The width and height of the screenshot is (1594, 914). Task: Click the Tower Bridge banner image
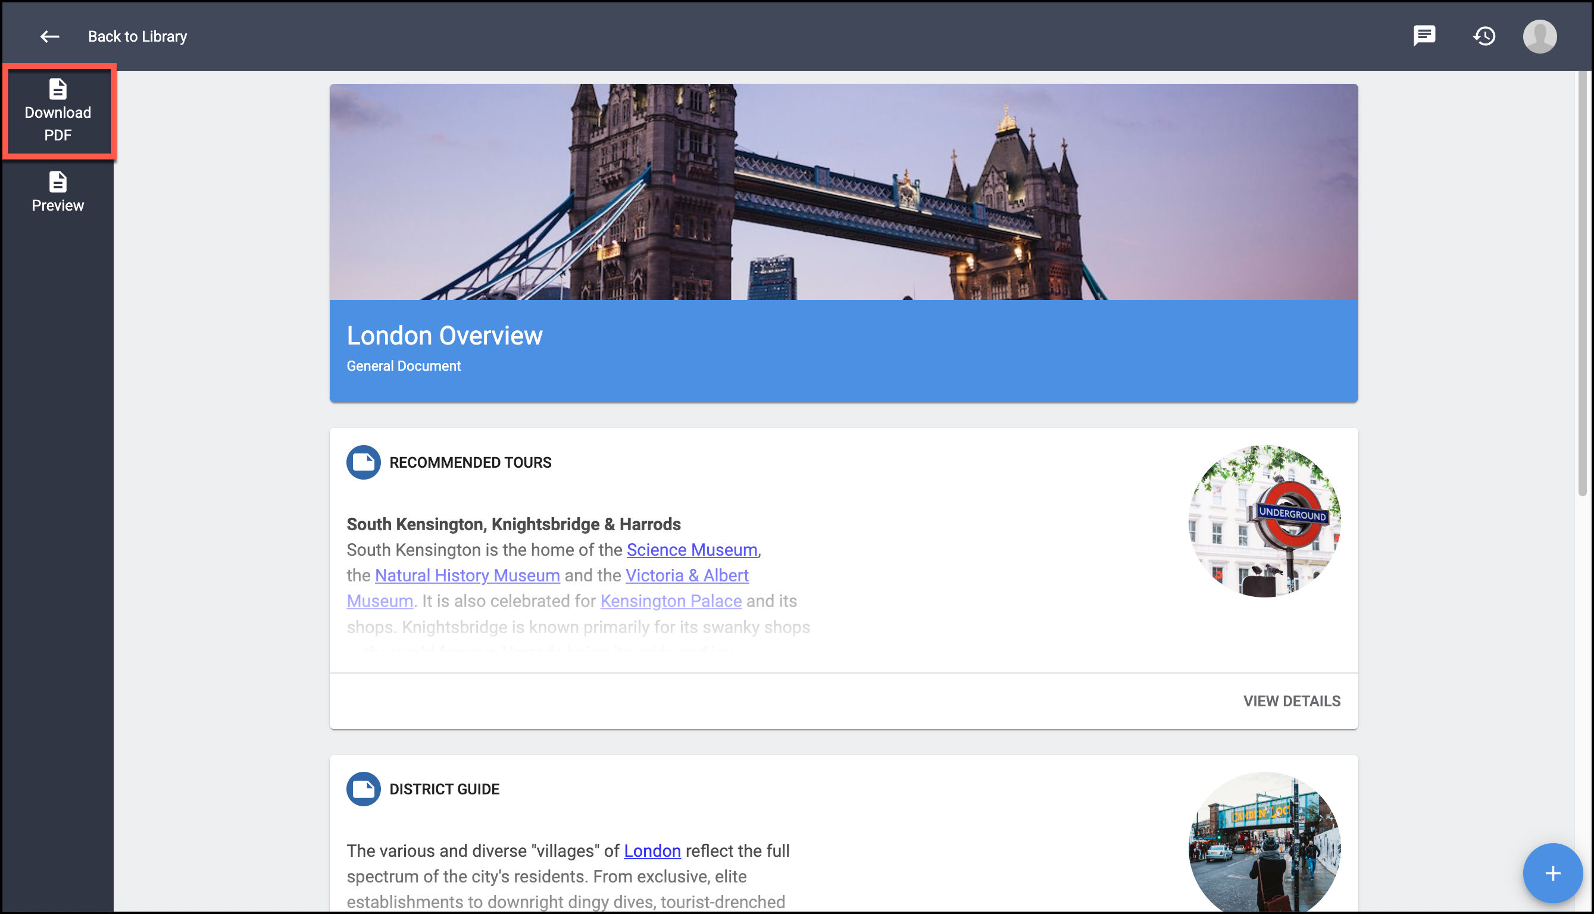[843, 192]
